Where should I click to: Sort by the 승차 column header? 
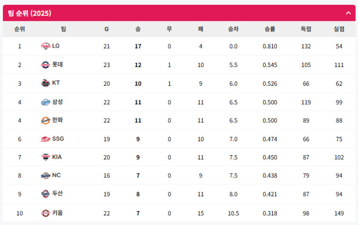[233, 29]
